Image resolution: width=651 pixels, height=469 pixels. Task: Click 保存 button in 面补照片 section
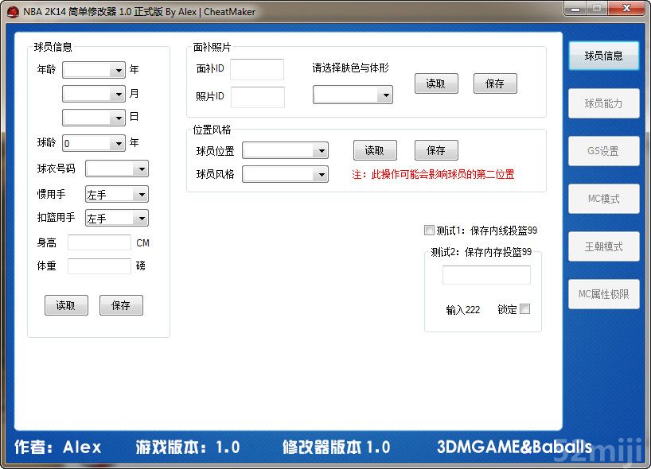coord(495,83)
